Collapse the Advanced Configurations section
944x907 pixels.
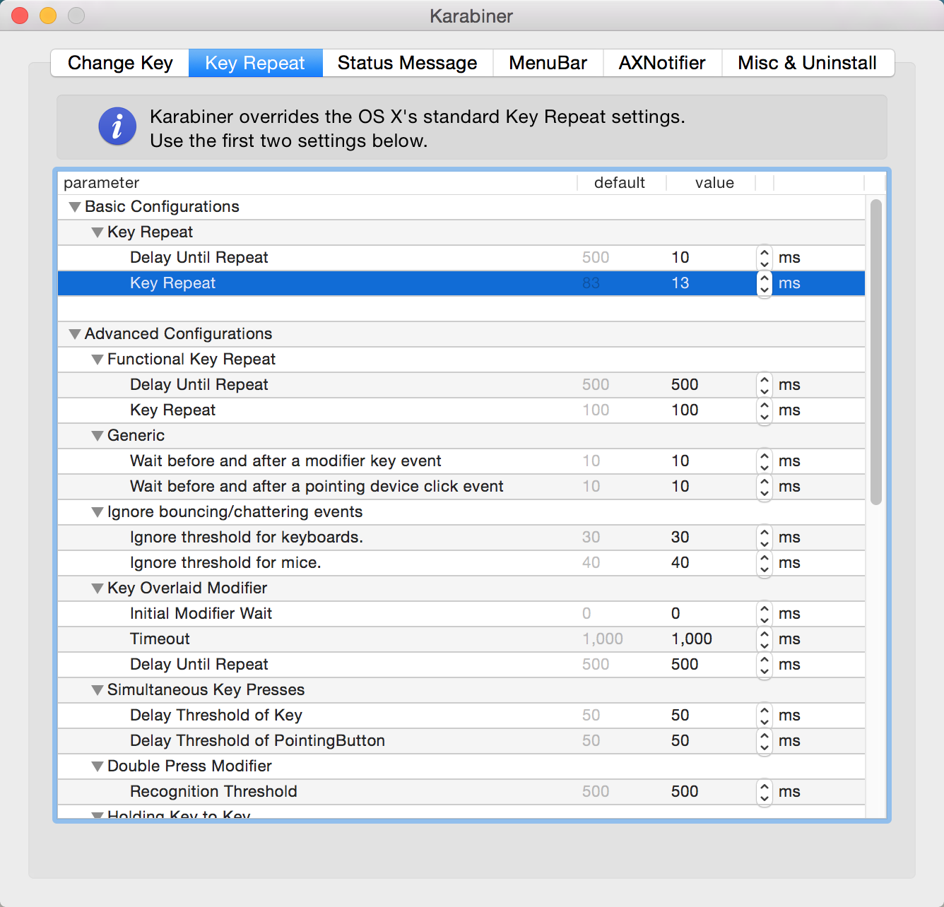pos(75,334)
